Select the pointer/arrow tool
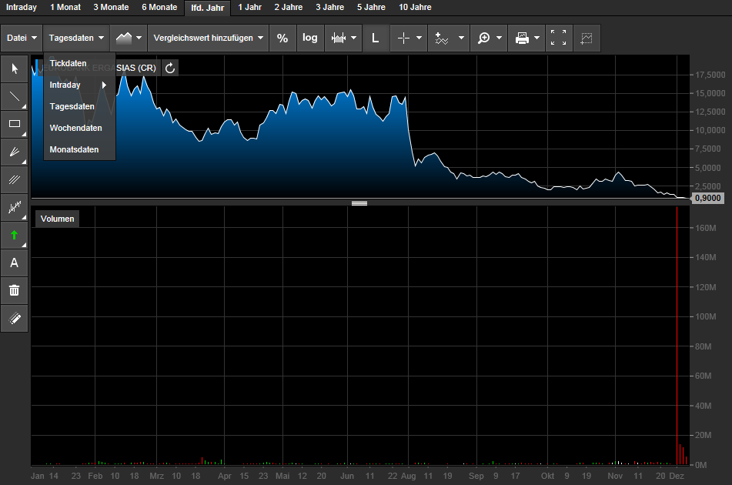 click(x=14, y=69)
